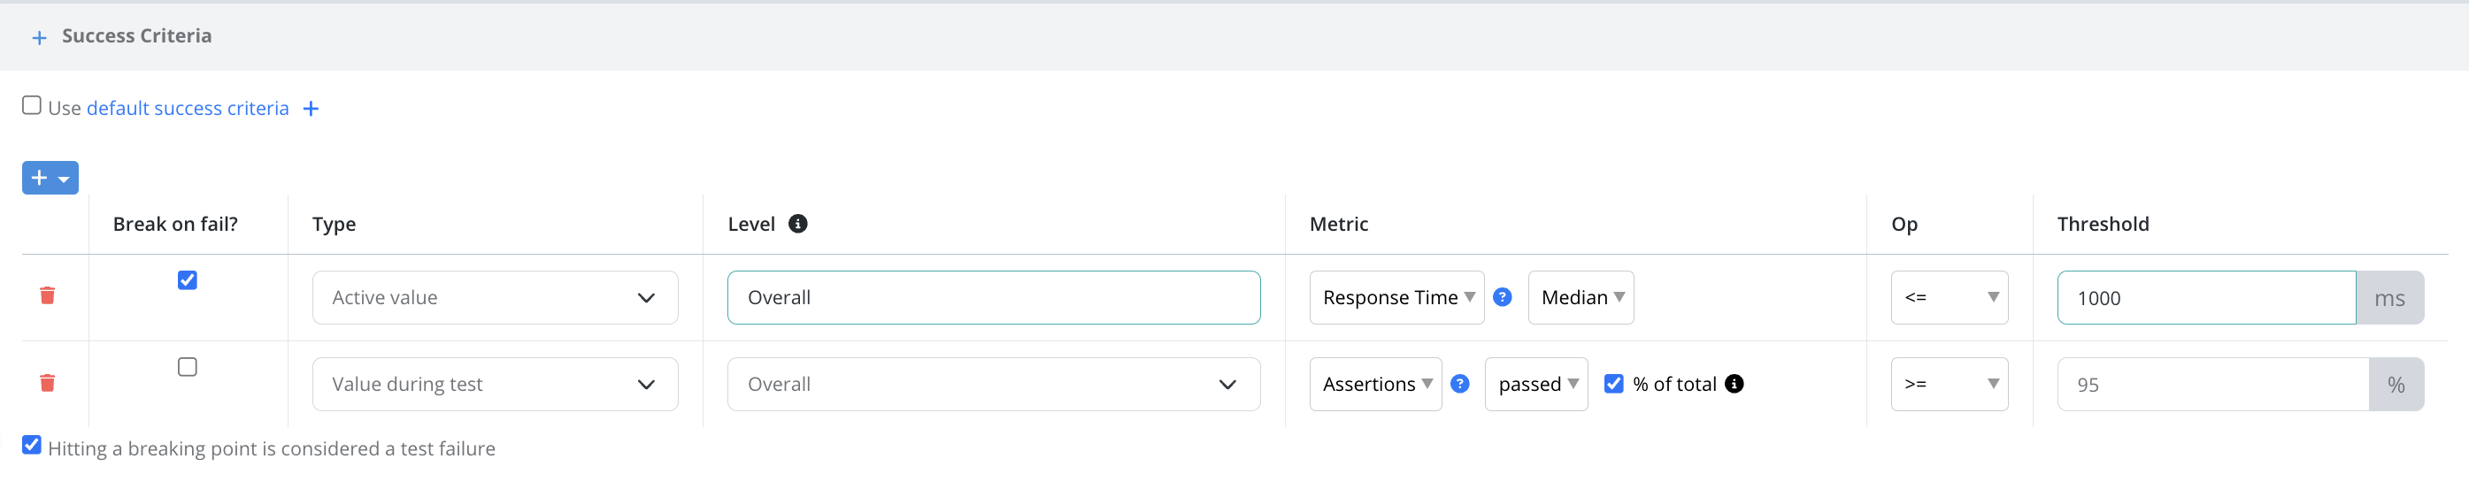Click the threshold field showing 1000
This screenshot has width=2469, height=497.
pyautogui.click(x=2205, y=298)
